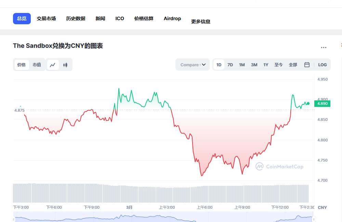Open the 交易市场 markets tab
The width and height of the screenshot is (342, 222).
click(46, 18)
